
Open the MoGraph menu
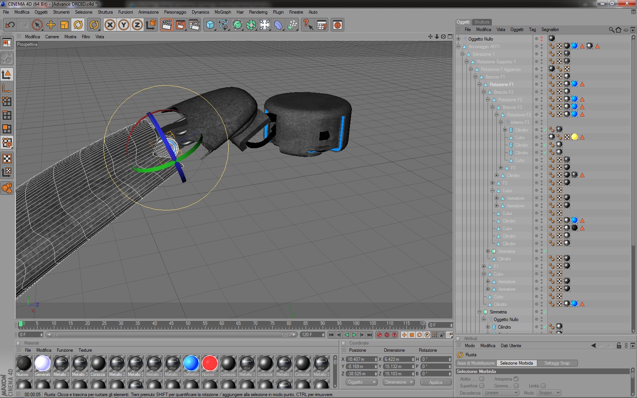click(223, 12)
